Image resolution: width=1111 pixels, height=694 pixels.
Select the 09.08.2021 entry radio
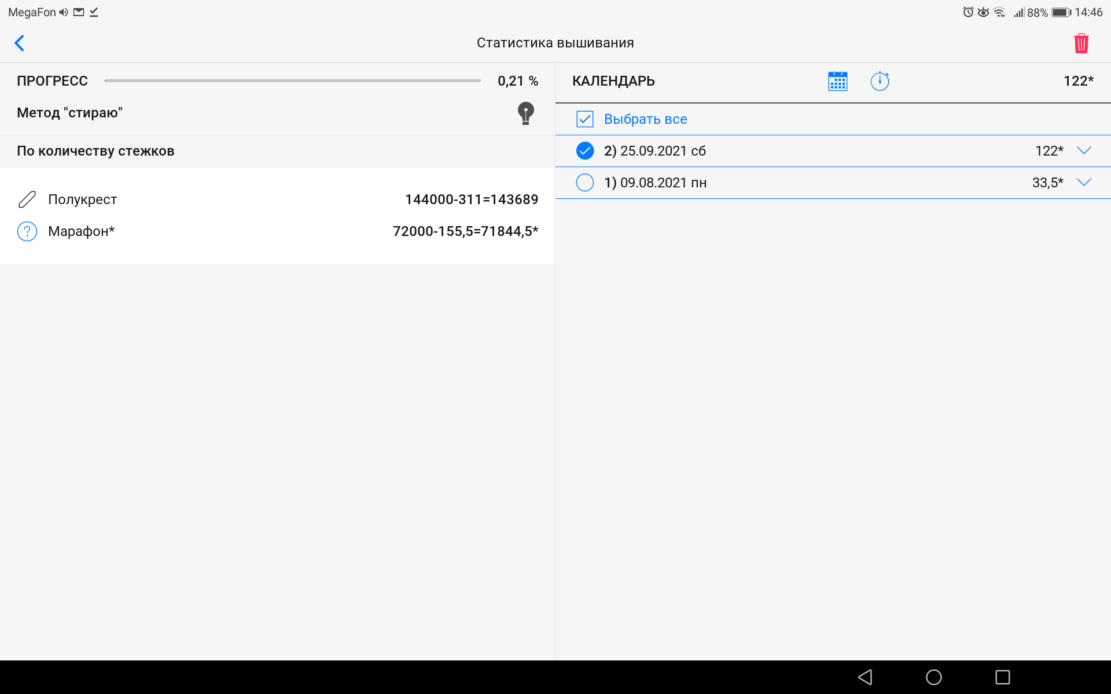[585, 183]
